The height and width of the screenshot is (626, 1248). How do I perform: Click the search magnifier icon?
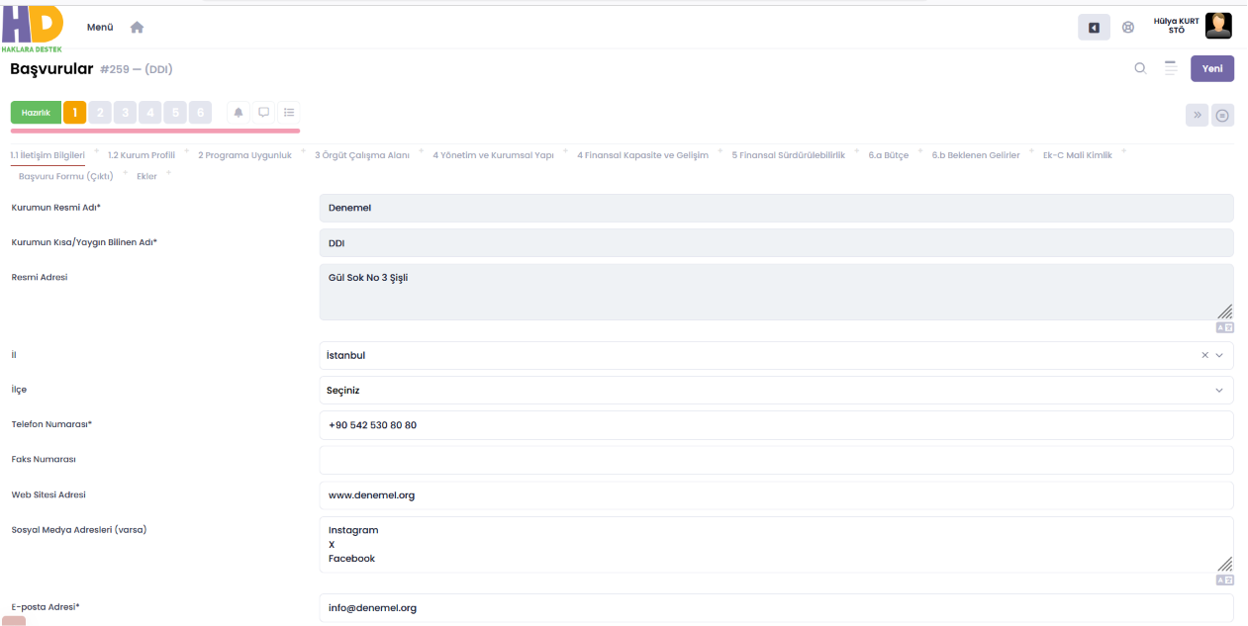pyautogui.click(x=1140, y=68)
